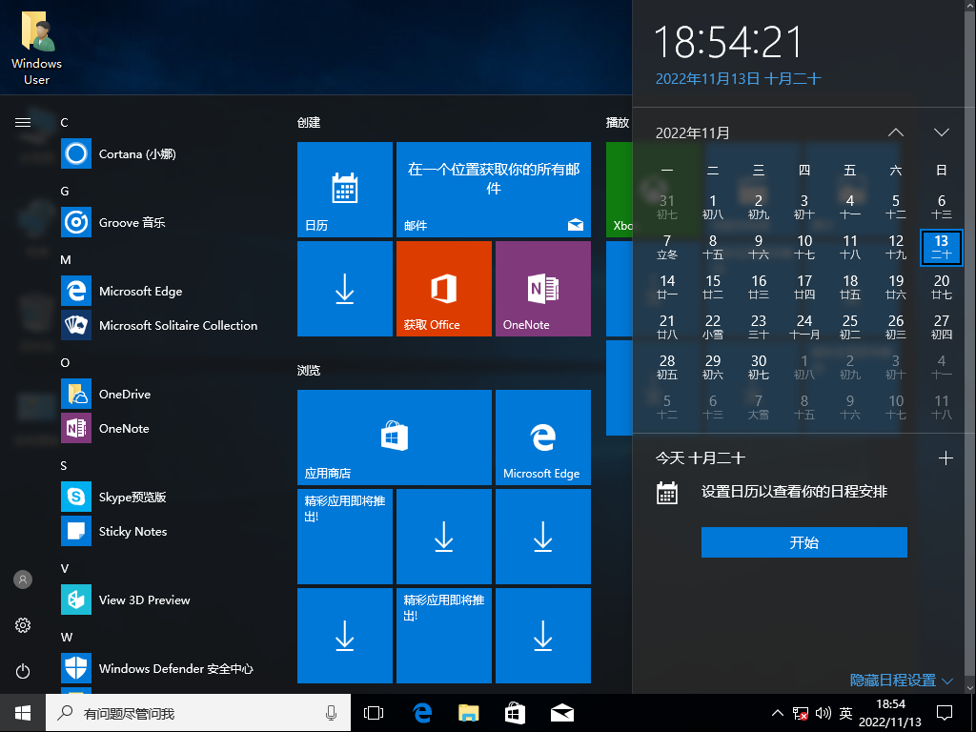Open the 应用商店 store tile
The width and height of the screenshot is (976, 732).
(x=395, y=437)
